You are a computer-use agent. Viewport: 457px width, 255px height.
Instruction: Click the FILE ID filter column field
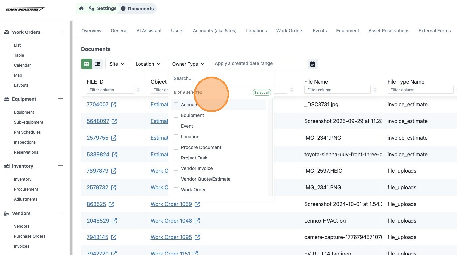click(x=110, y=90)
